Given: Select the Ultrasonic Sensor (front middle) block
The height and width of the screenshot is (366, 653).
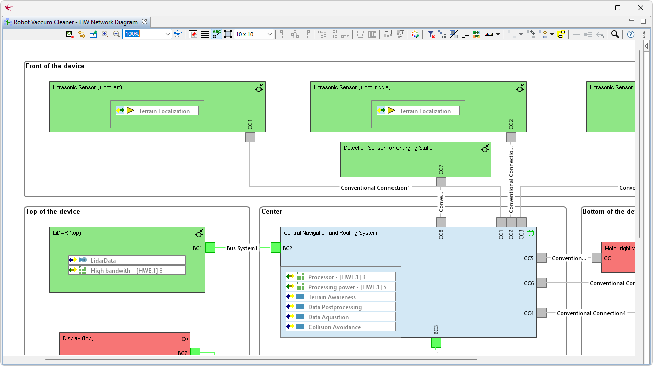Looking at the screenshot, I should point(418,106).
